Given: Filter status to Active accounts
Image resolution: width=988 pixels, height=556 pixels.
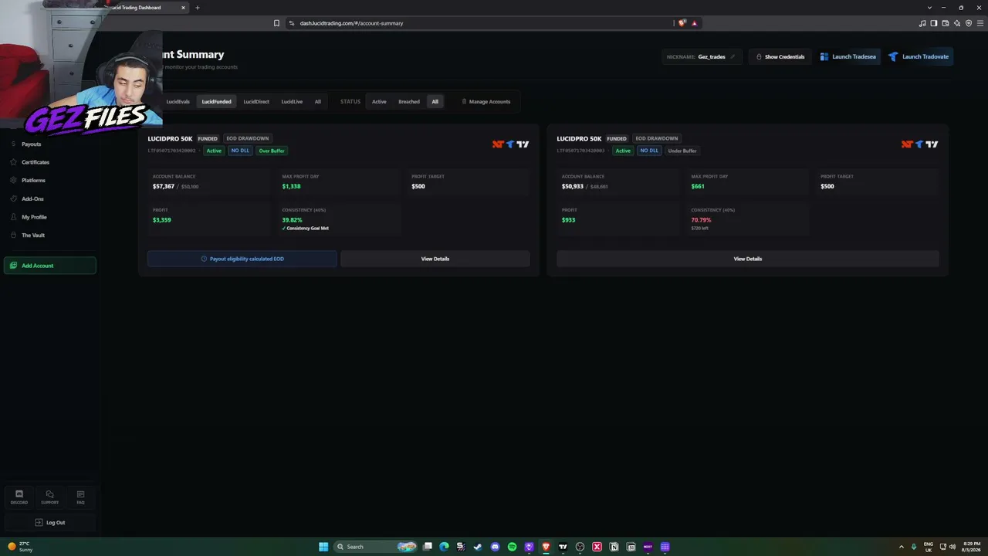Looking at the screenshot, I should [379, 102].
